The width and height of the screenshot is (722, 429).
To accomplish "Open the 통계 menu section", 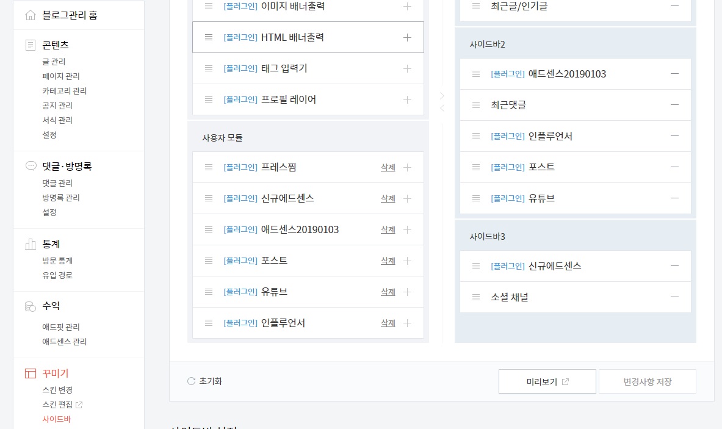I will coord(51,244).
